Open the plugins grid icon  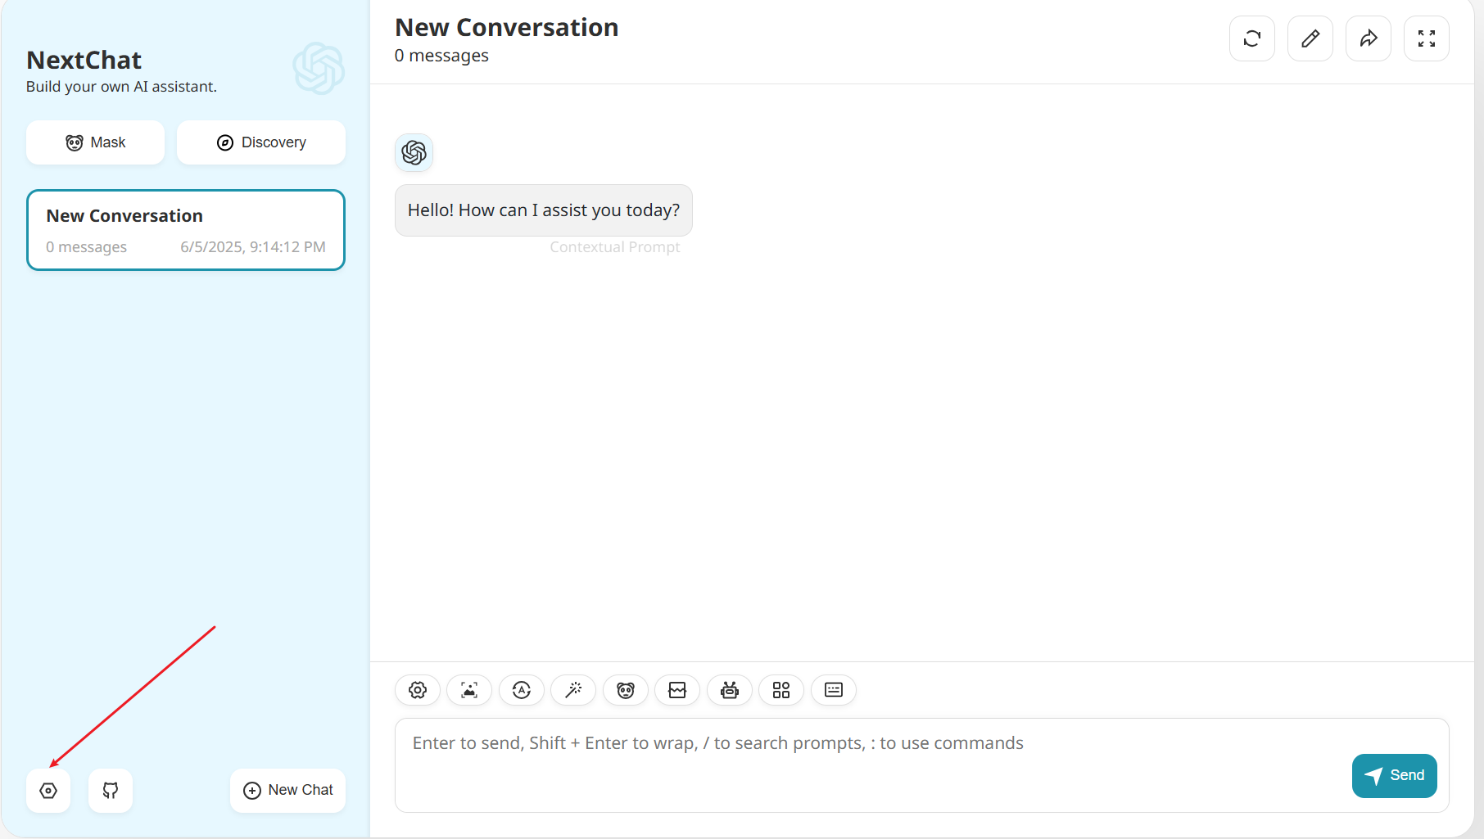[x=781, y=690]
